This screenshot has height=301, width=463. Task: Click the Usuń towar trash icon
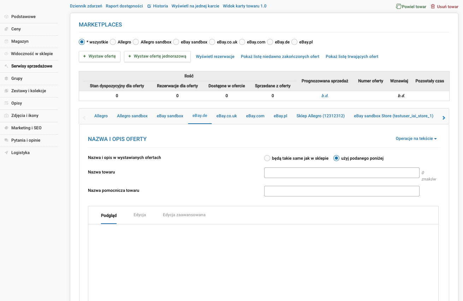[433, 6]
